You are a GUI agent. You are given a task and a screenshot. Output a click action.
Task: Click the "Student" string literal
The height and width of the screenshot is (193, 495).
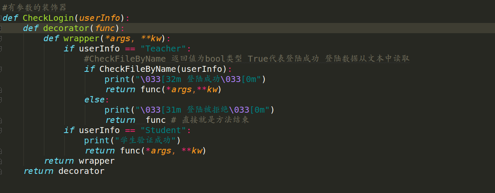point(164,131)
